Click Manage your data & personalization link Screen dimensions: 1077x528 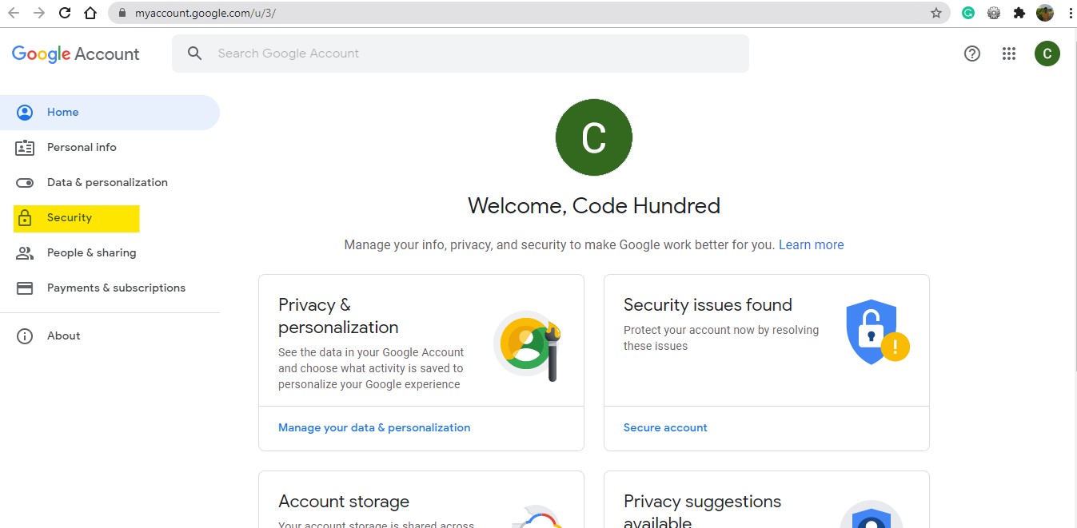374,428
